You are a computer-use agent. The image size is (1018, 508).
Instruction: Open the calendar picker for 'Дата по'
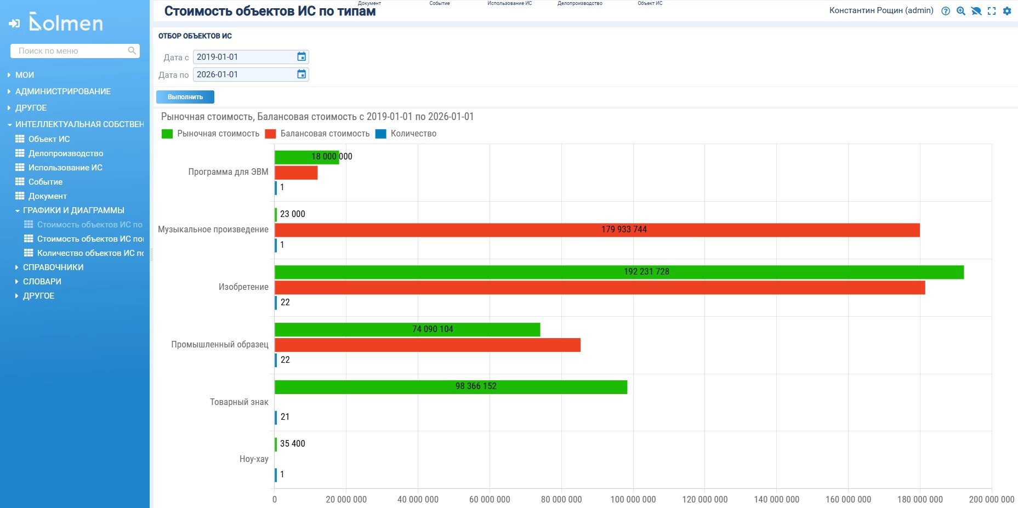(302, 75)
